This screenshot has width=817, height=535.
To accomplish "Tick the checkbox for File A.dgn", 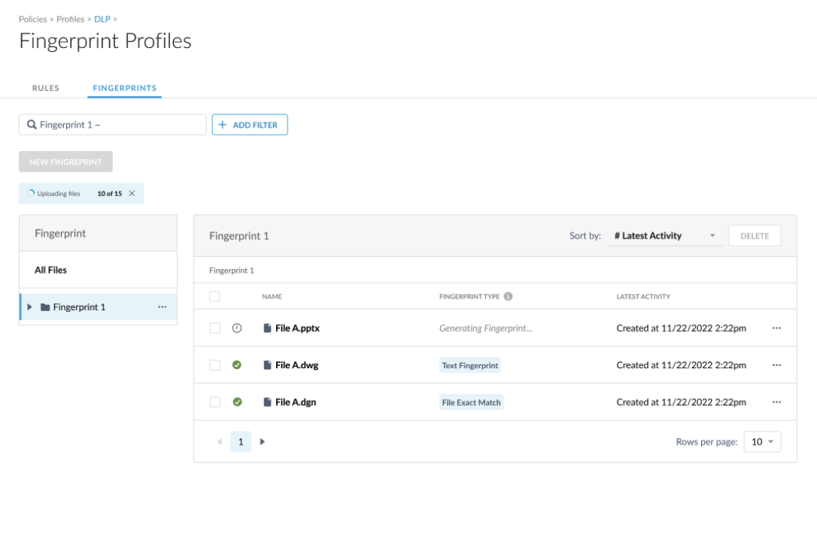I will coord(215,402).
